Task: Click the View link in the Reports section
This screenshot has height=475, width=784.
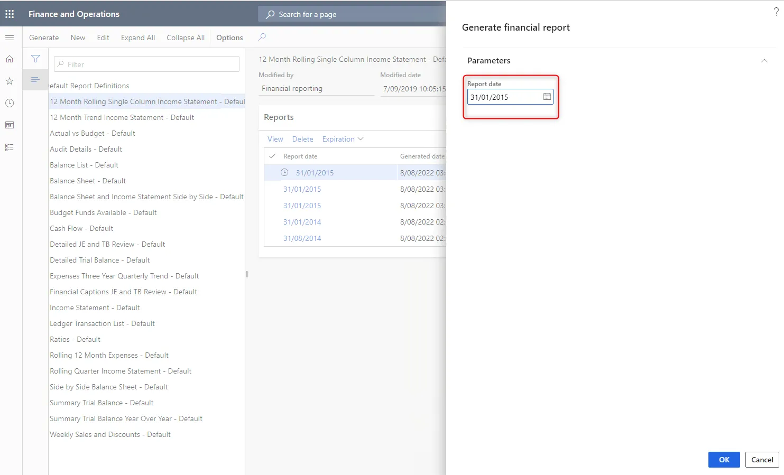Action: [275, 139]
